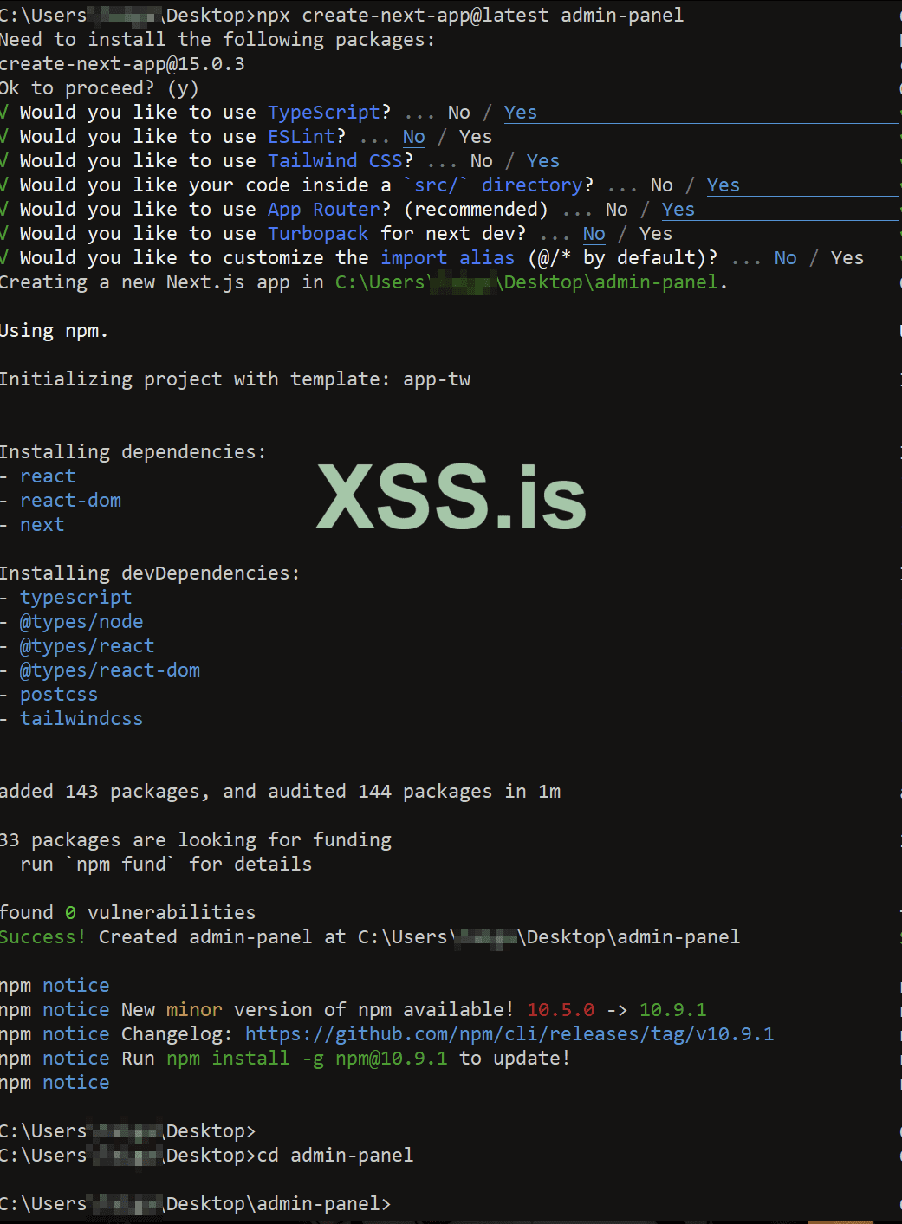Viewport: 902px width, 1224px height.
Task: Click the '@types/node' devDependency entry
Action: click(81, 622)
